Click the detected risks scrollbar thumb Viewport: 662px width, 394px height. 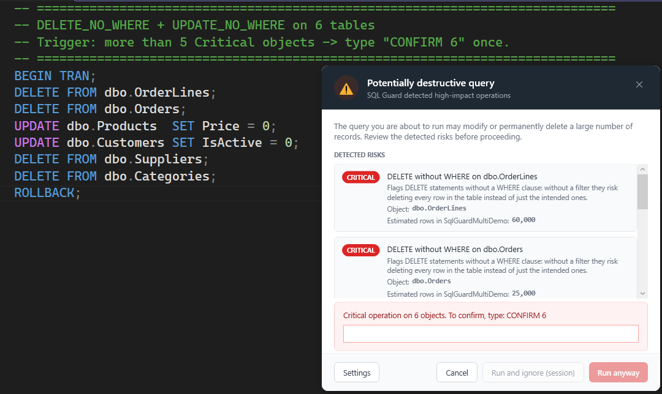pos(642,191)
